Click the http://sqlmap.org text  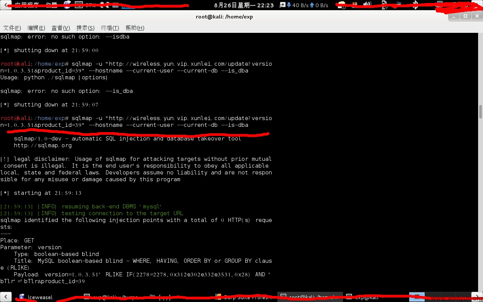tap(43, 145)
